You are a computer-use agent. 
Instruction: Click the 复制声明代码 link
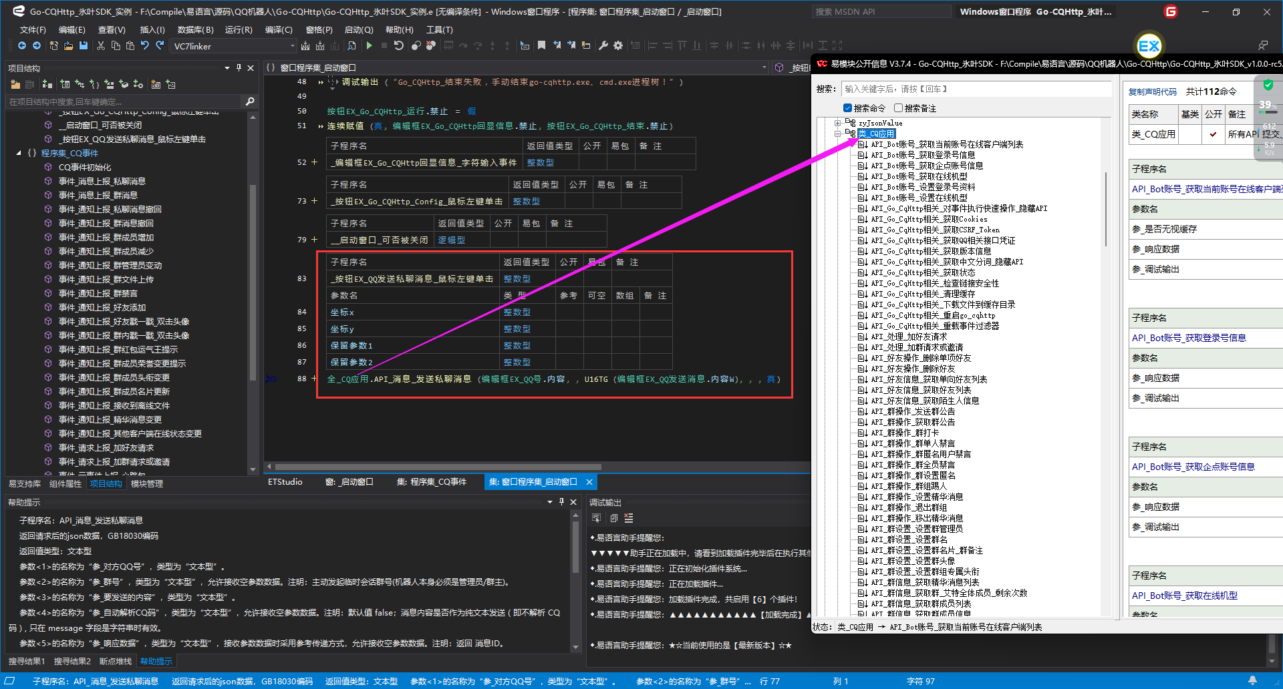click(1153, 91)
